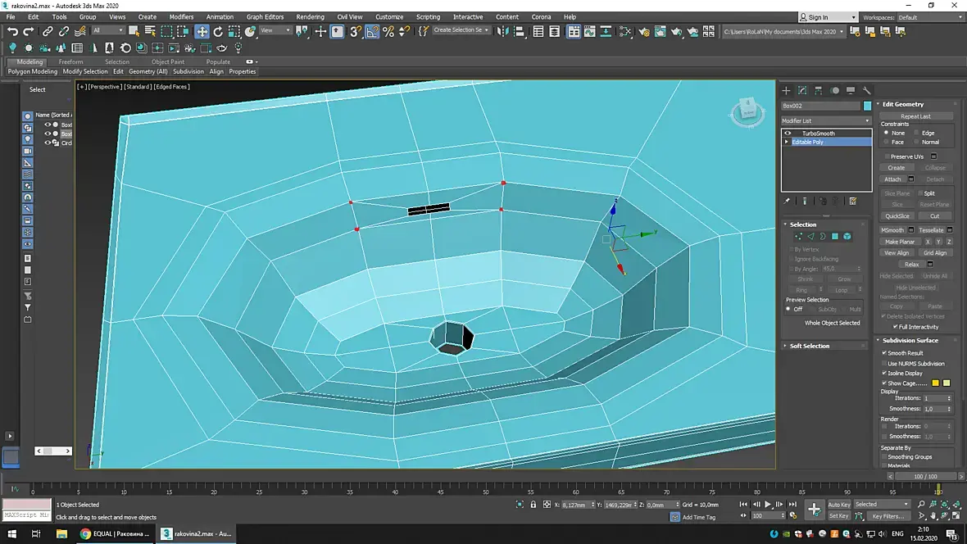
Task: Open the Graph Editors menu
Action: 265,16
